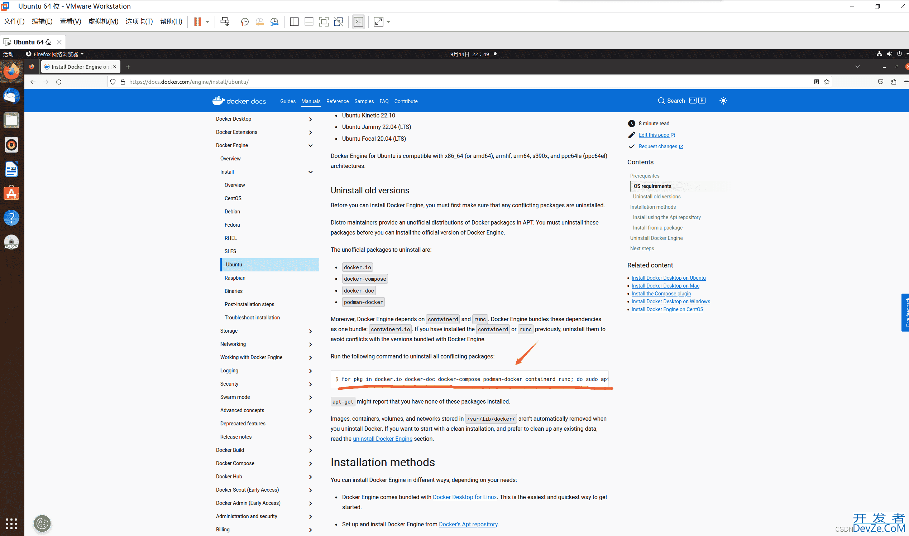Open the Reference nav tab
The width and height of the screenshot is (909, 536).
(x=337, y=101)
